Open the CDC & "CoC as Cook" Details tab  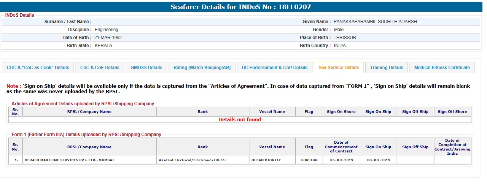point(38,68)
